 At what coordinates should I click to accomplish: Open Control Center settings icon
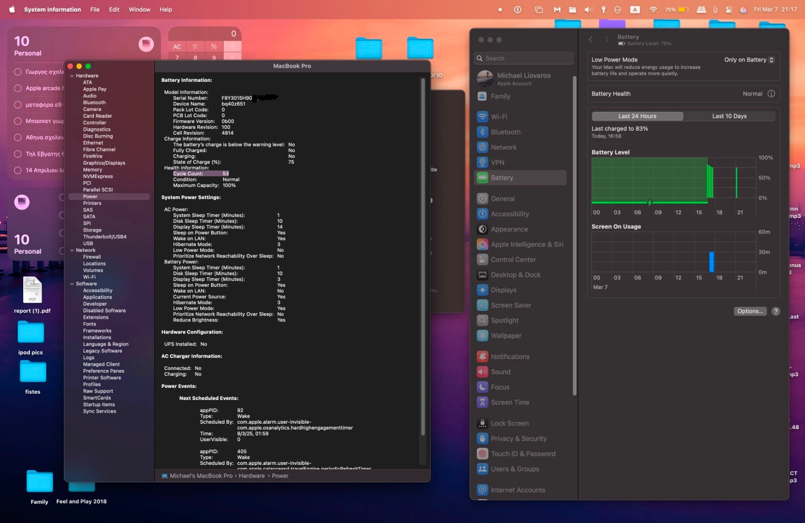(x=482, y=260)
